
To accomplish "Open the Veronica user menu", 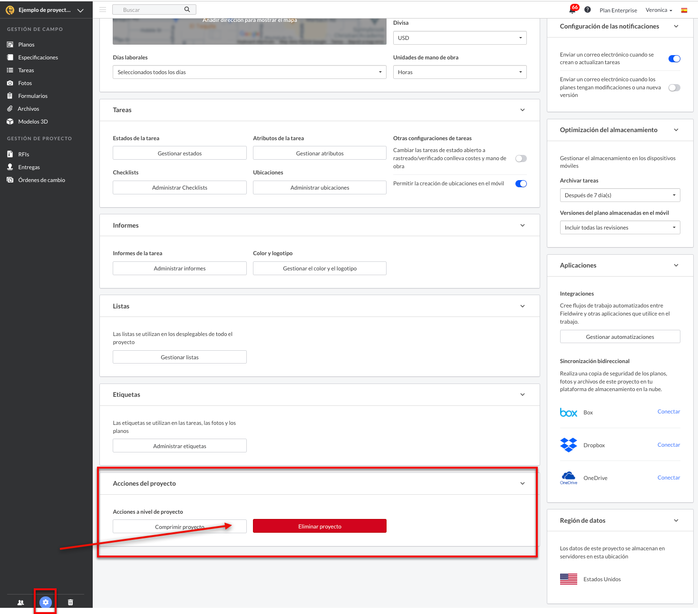I will [x=659, y=10].
